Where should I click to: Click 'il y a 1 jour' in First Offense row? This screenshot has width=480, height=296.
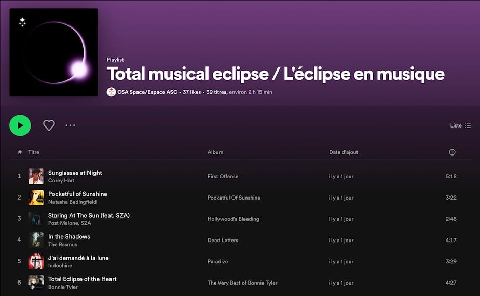coord(341,176)
